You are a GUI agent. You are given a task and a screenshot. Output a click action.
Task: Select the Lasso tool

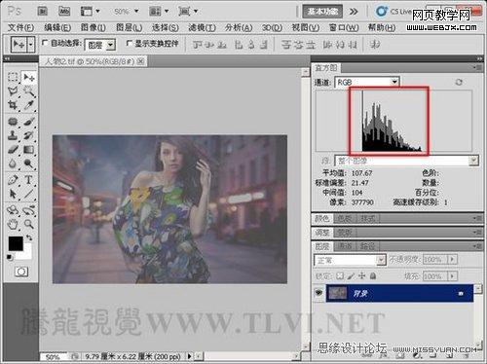(13, 91)
